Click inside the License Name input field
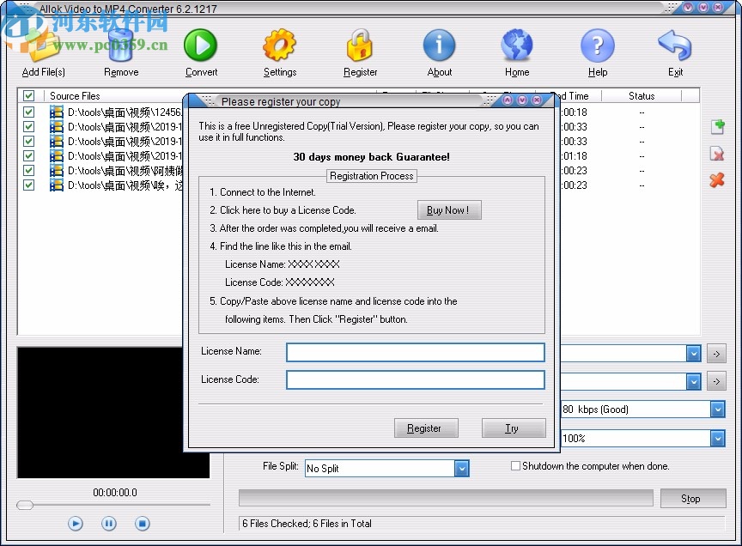The width and height of the screenshot is (742, 546). tap(415, 352)
